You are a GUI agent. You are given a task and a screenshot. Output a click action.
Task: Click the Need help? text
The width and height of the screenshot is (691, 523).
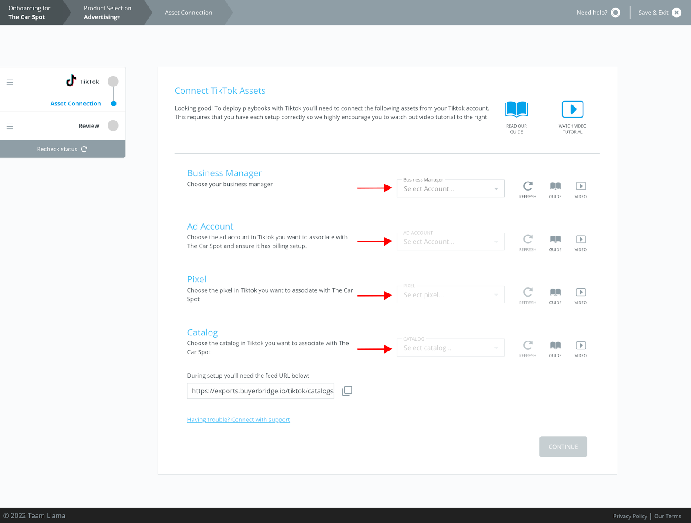point(592,13)
